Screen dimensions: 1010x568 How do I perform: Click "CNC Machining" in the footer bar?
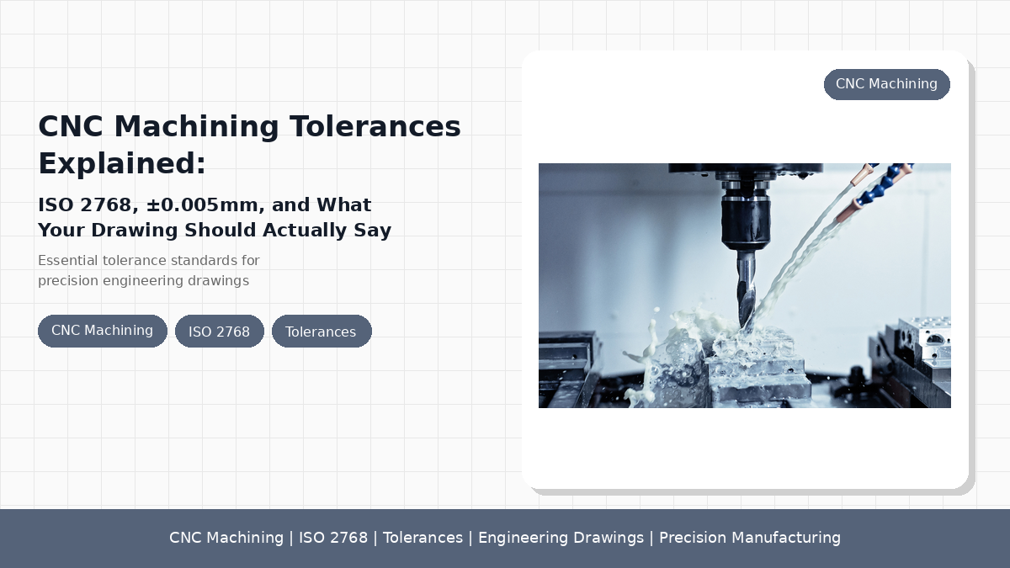[226, 538]
